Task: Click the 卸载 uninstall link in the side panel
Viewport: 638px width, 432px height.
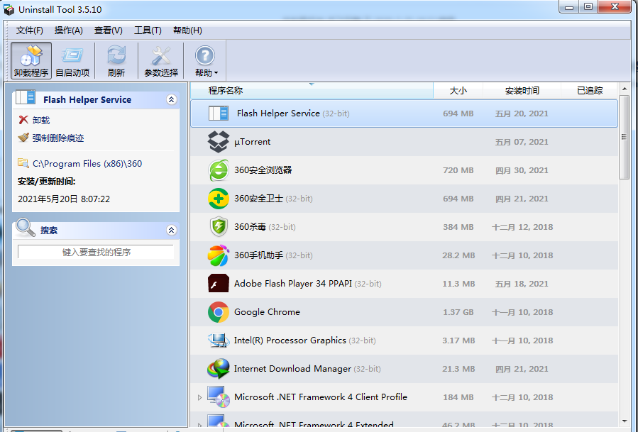Action: click(41, 121)
